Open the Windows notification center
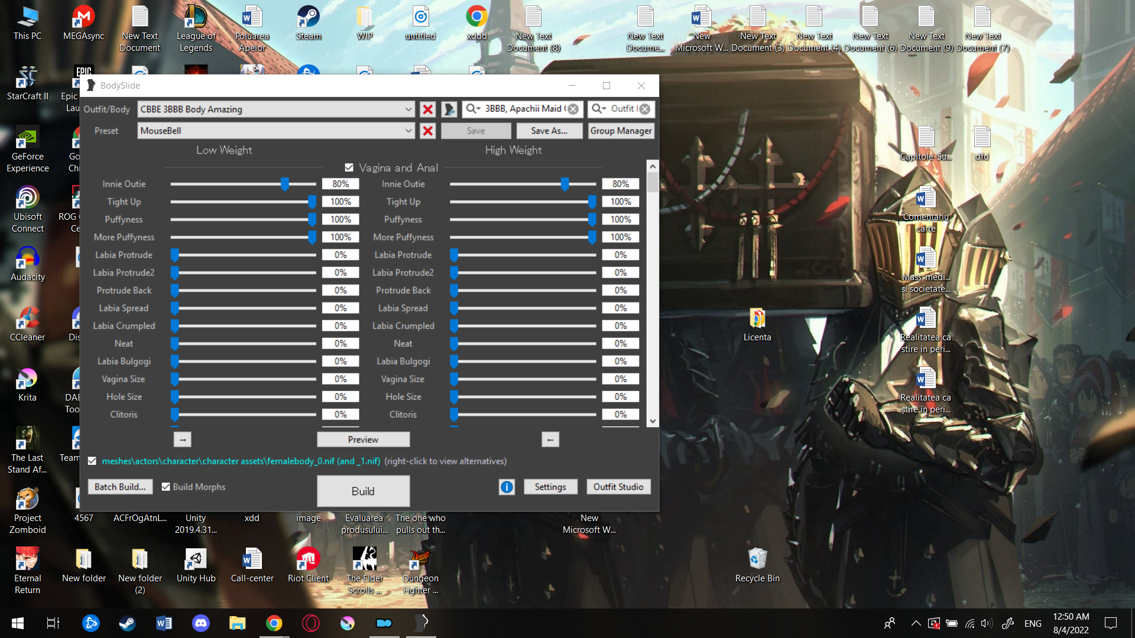The height and width of the screenshot is (638, 1135). click(1111, 623)
